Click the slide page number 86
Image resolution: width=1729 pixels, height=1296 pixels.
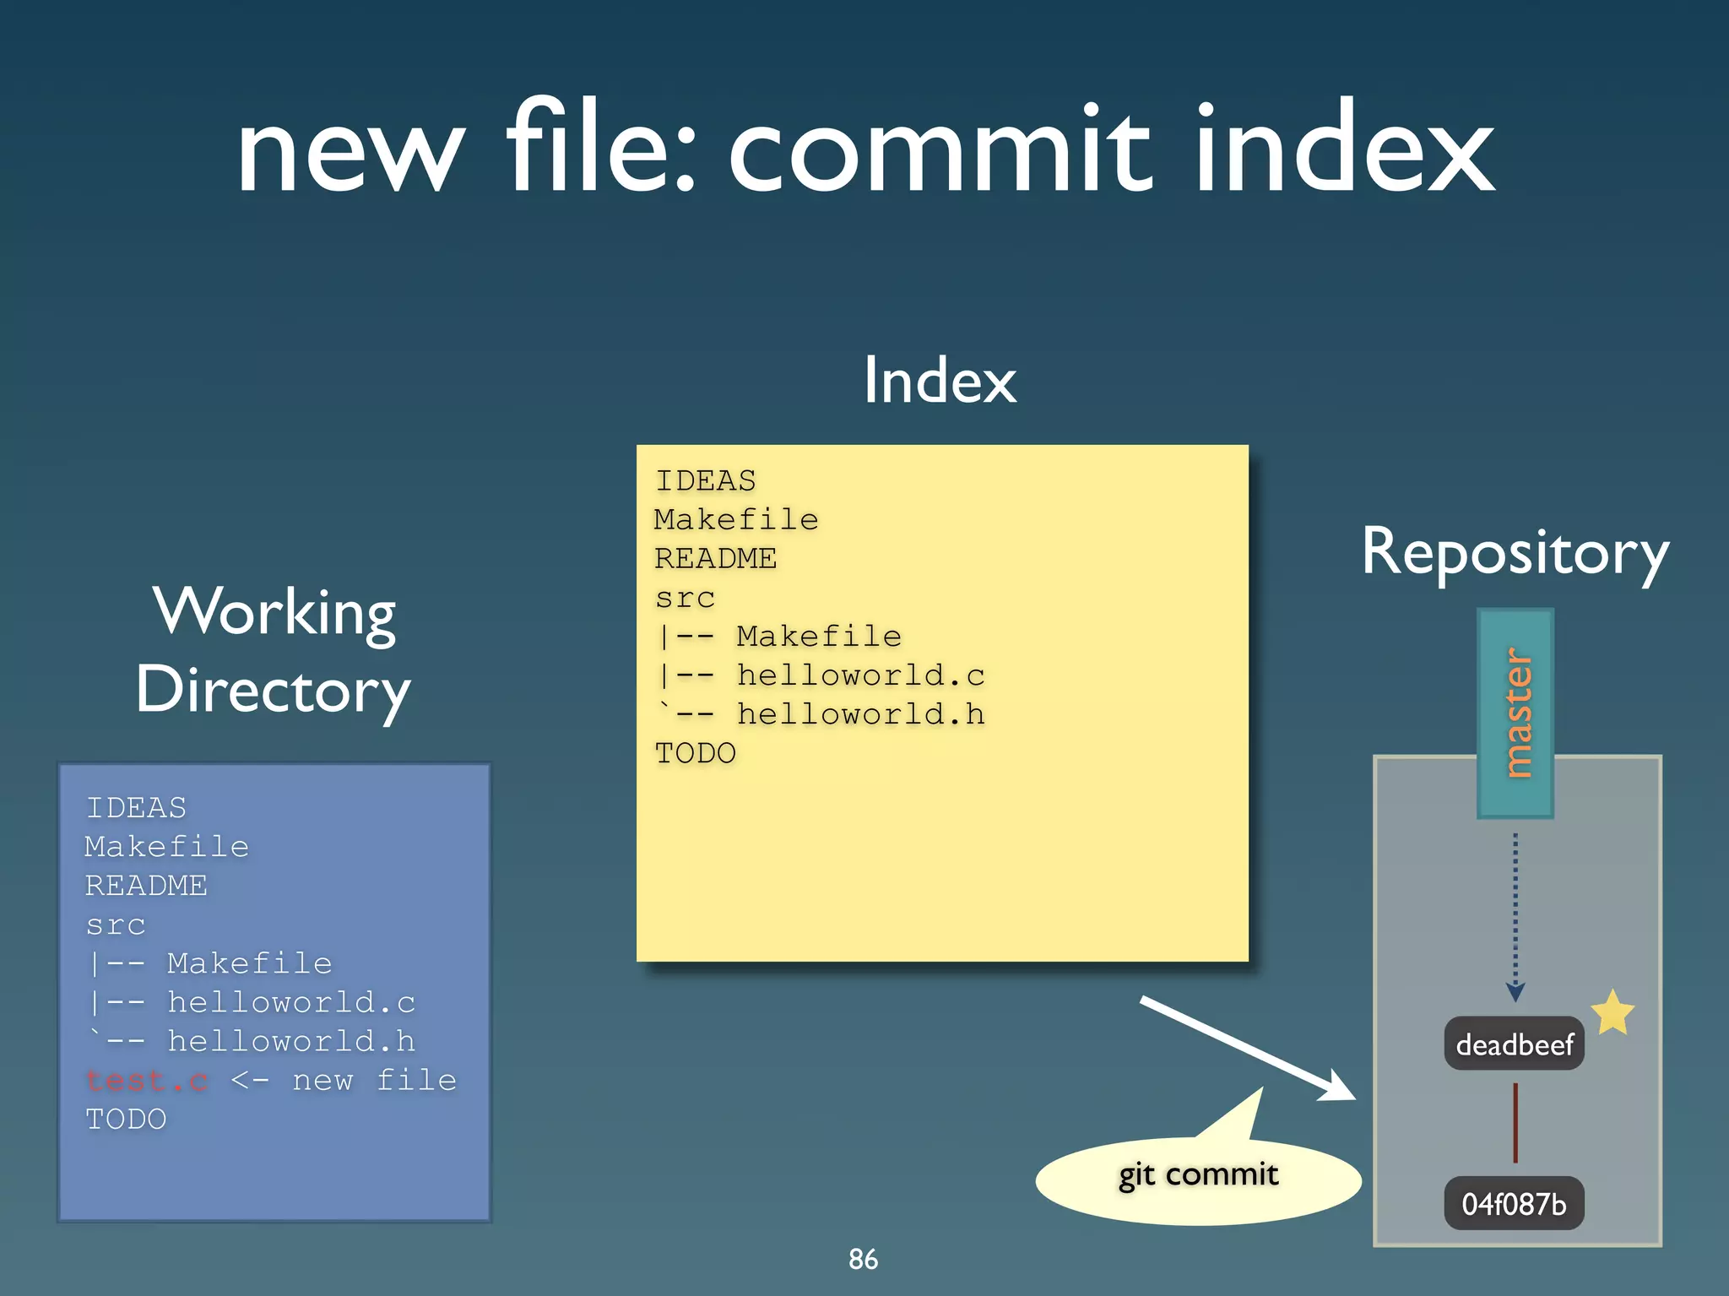tap(863, 1259)
